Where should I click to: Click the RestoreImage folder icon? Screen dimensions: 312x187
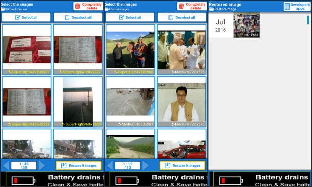point(211,9)
